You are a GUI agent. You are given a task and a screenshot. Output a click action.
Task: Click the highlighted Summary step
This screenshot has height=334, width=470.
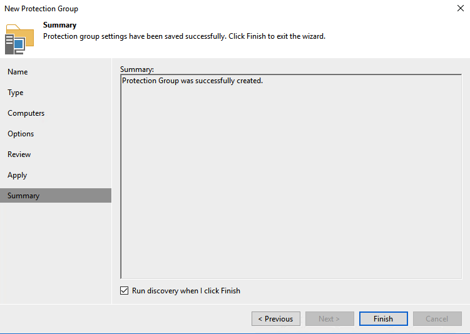(x=24, y=196)
